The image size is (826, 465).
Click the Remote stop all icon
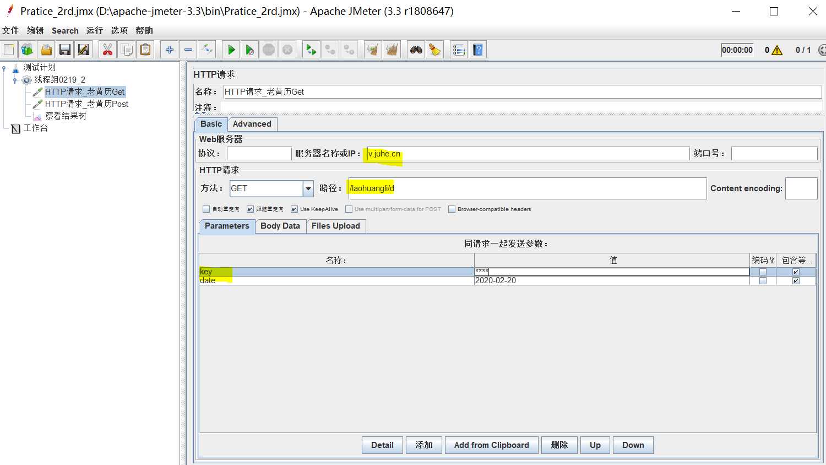(x=330, y=50)
